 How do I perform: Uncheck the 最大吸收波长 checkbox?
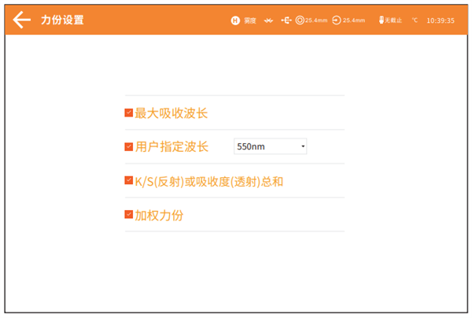pyautogui.click(x=128, y=113)
